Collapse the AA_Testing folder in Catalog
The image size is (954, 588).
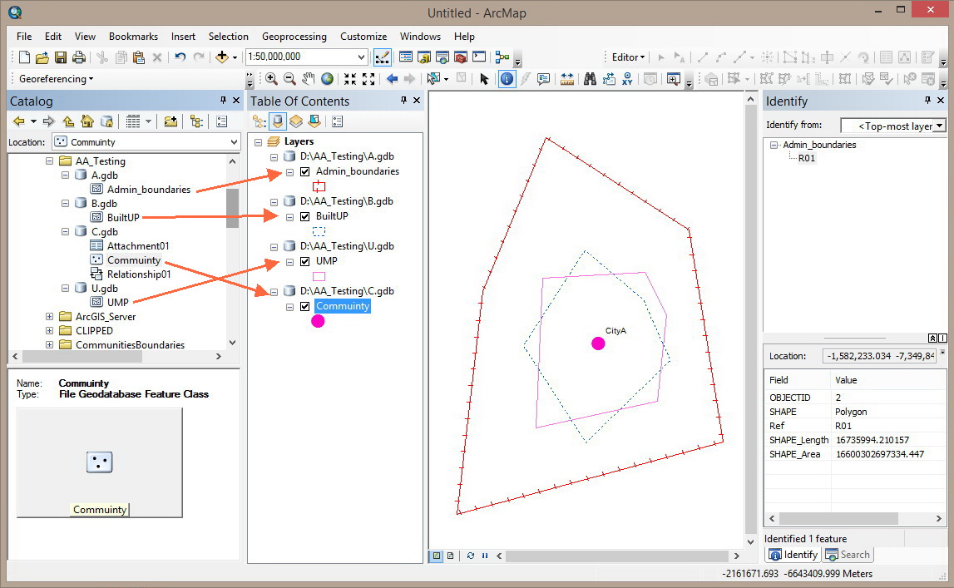49,161
